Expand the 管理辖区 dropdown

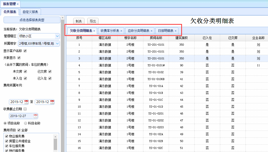(57, 36)
